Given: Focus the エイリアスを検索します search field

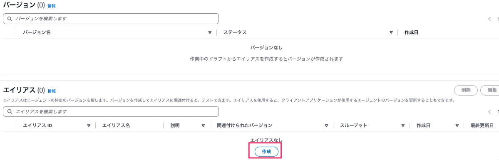Looking at the screenshot, I should pyautogui.click(x=111, y=112).
